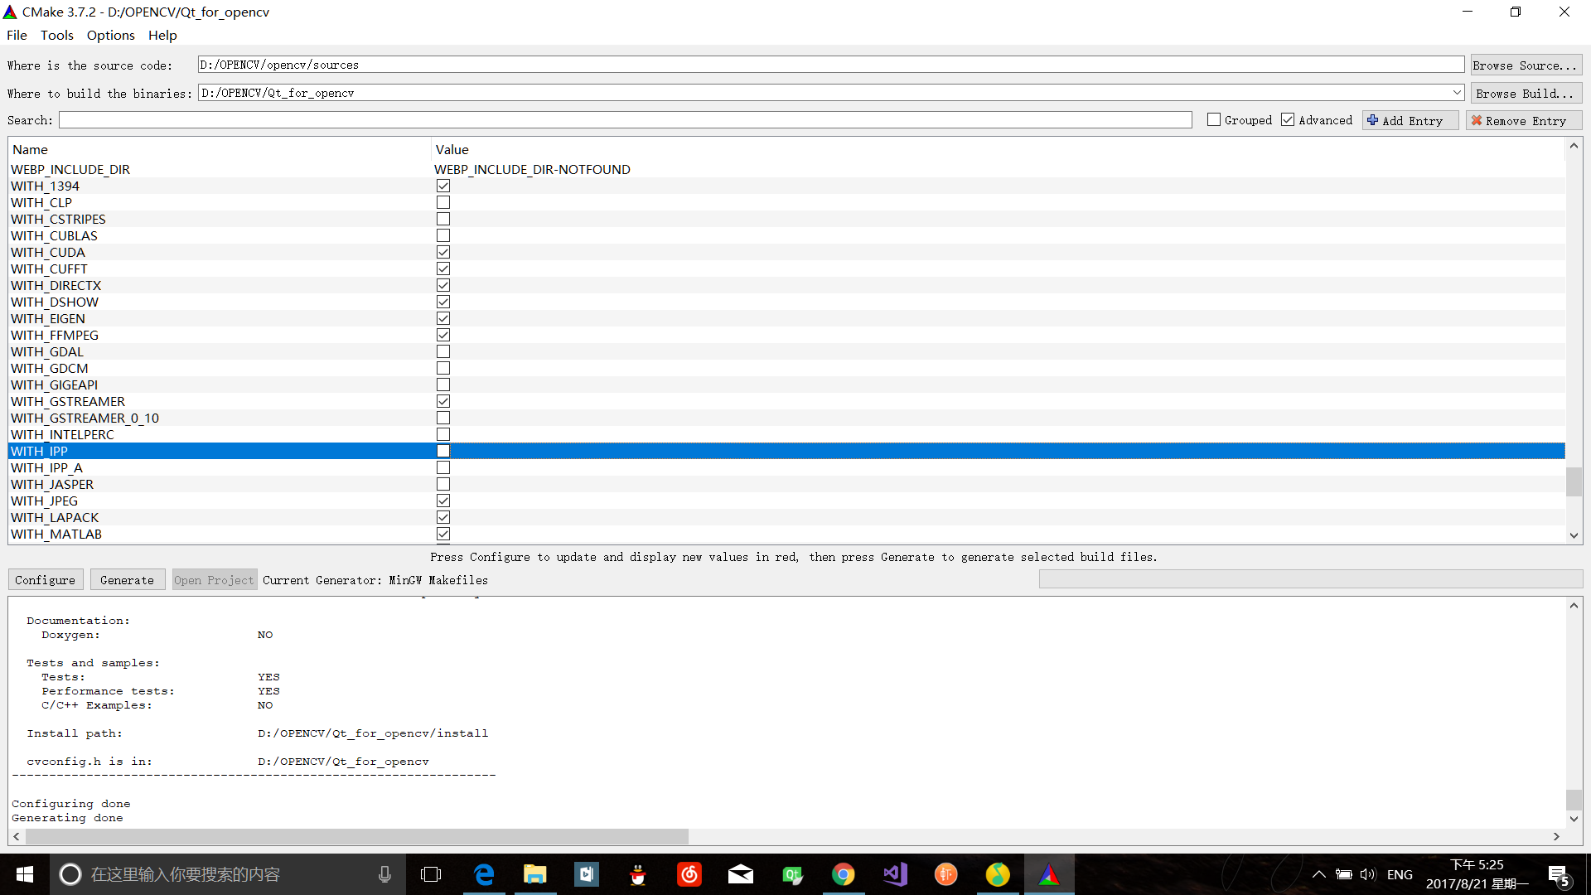Disable the WITH_CUDA checkbox
Viewport: 1591px width, 895px height.
[443, 252]
